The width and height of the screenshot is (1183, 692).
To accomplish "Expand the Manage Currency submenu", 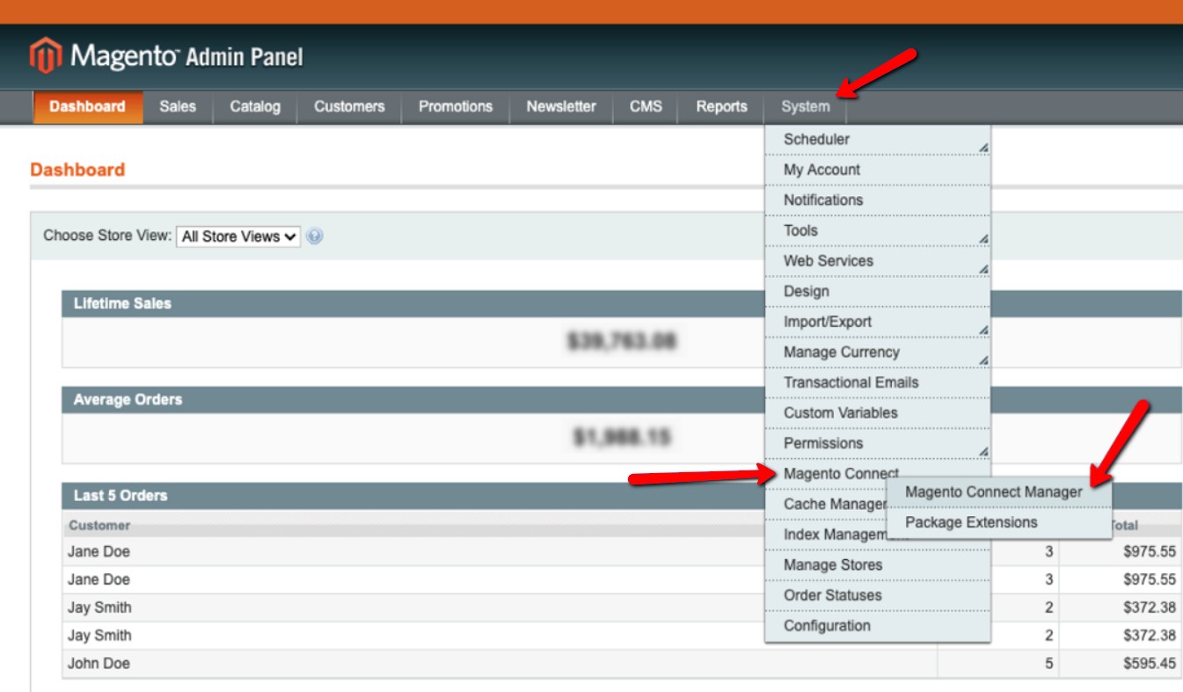I will pyautogui.click(x=878, y=353).
